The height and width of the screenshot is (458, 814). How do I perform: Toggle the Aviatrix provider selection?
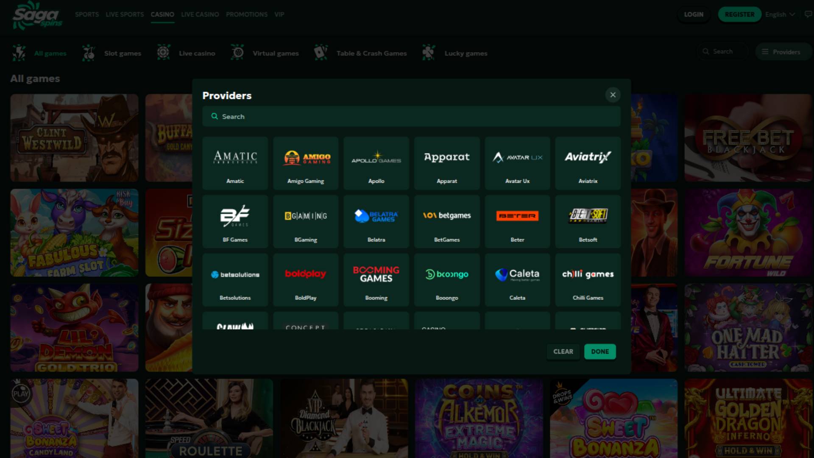coord(588,163)
